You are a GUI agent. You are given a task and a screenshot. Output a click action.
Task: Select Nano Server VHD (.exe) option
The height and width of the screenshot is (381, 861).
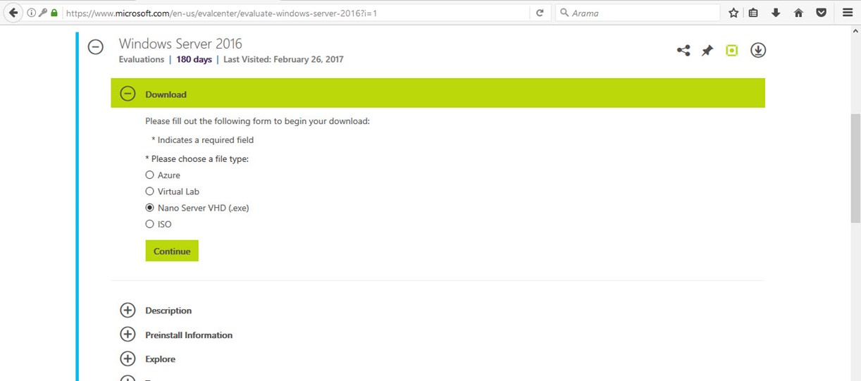coord(149,208)
